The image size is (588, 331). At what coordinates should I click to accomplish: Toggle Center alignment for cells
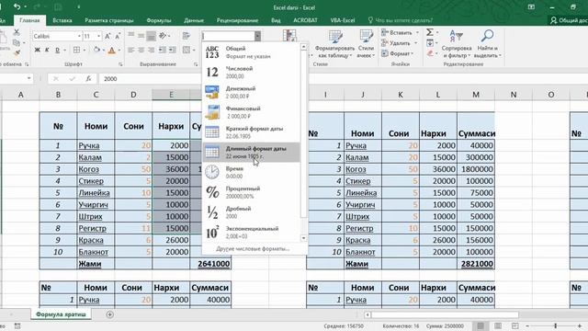[141, 50]
